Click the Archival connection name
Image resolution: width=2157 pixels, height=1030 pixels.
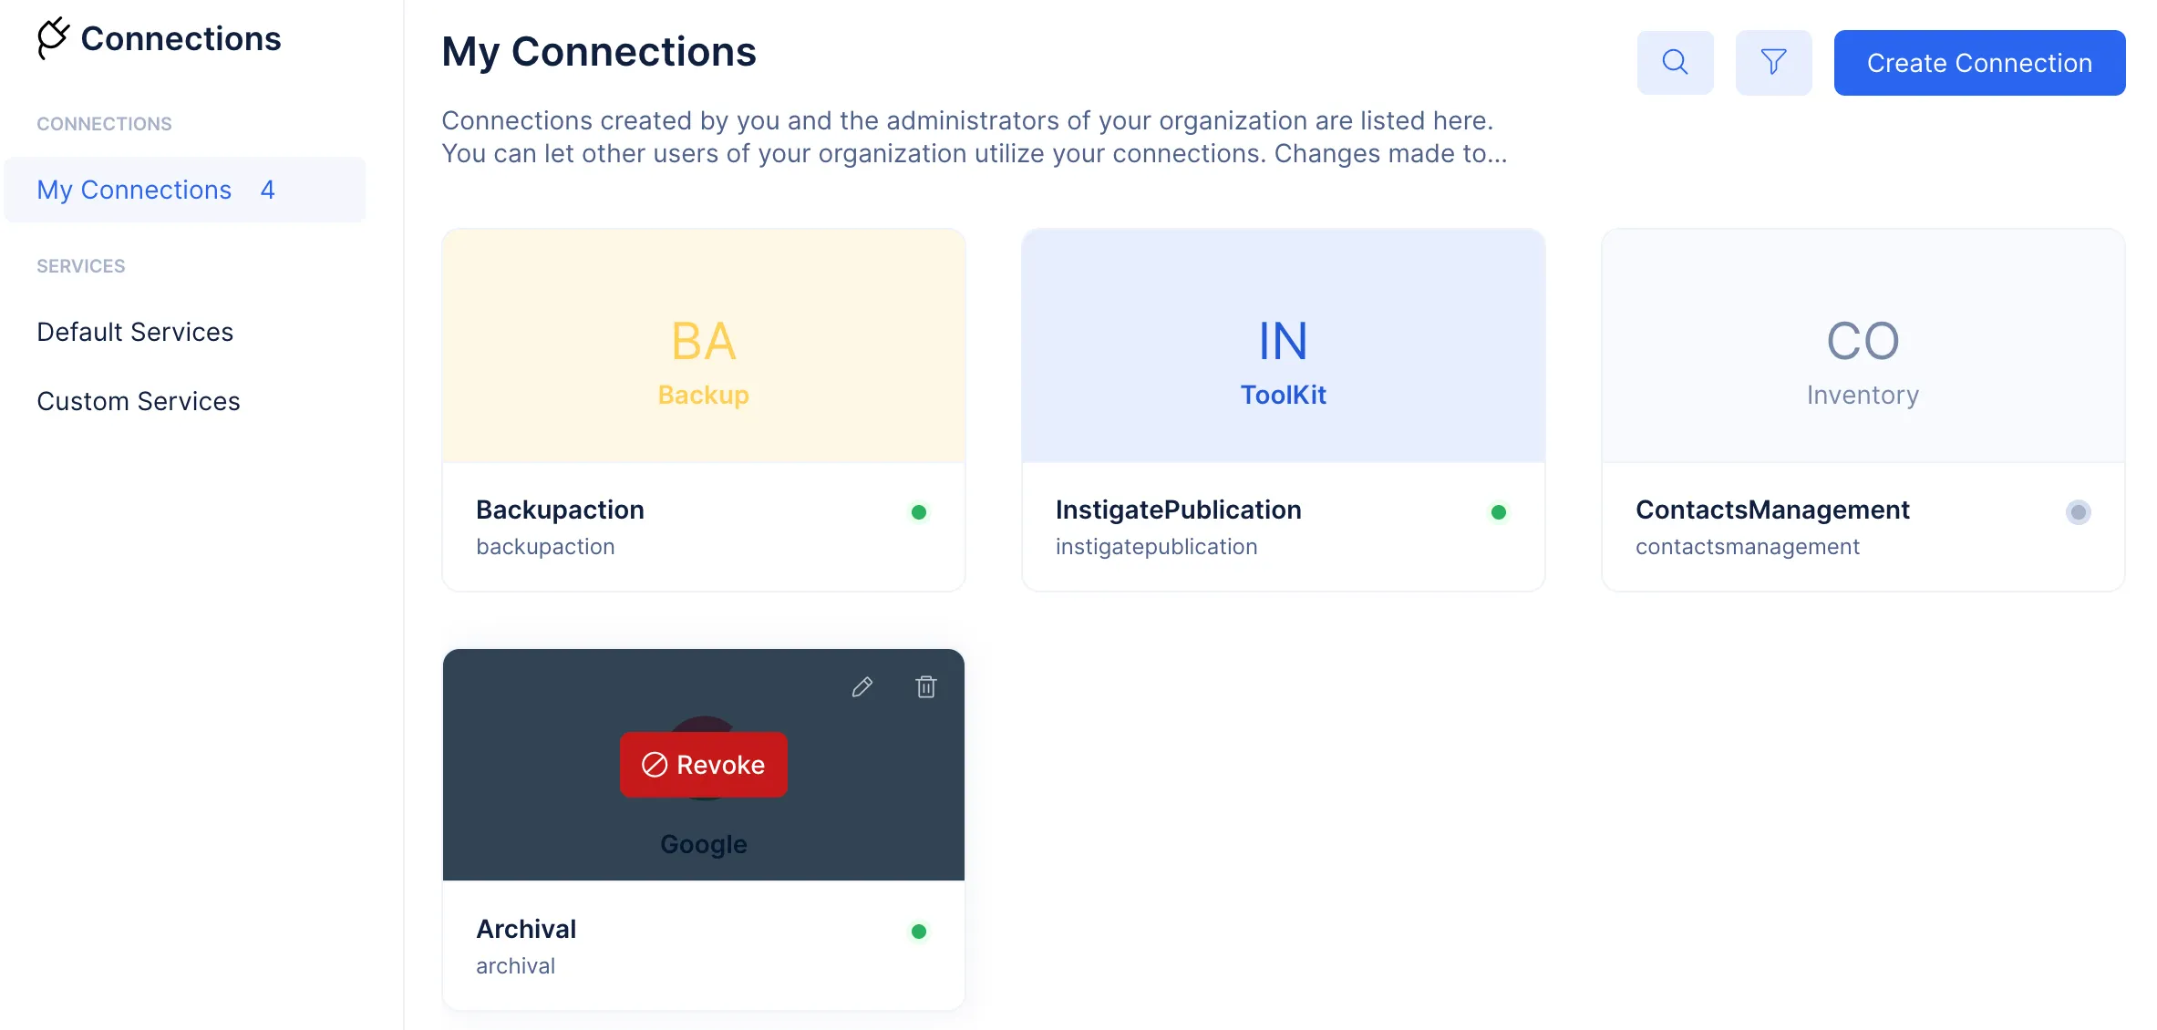526,929
